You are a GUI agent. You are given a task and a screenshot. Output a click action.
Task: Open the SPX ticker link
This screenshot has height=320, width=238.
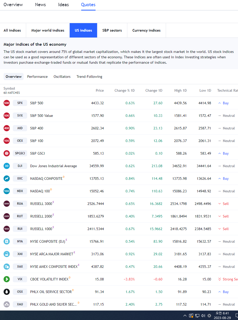(20, 103)
